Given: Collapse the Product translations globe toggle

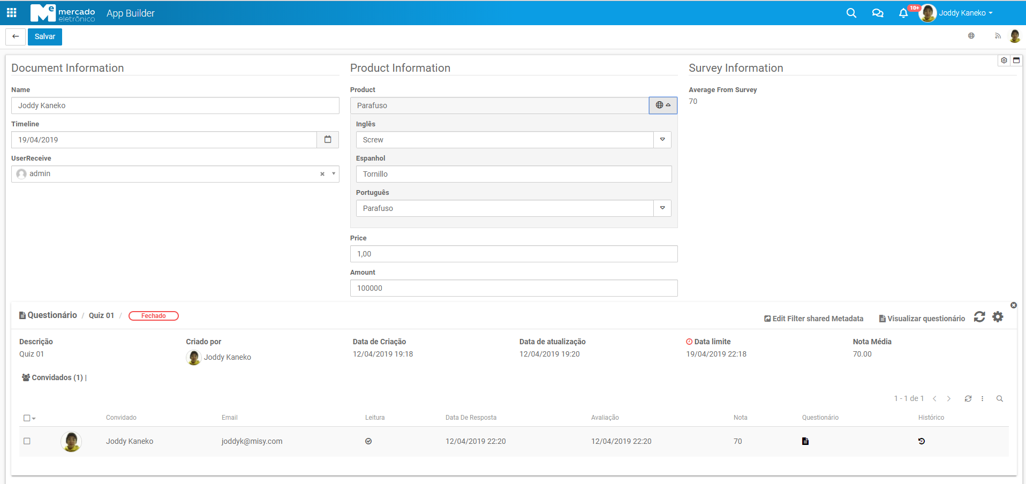Looking at the screenshot, I should tap(663, 105).
